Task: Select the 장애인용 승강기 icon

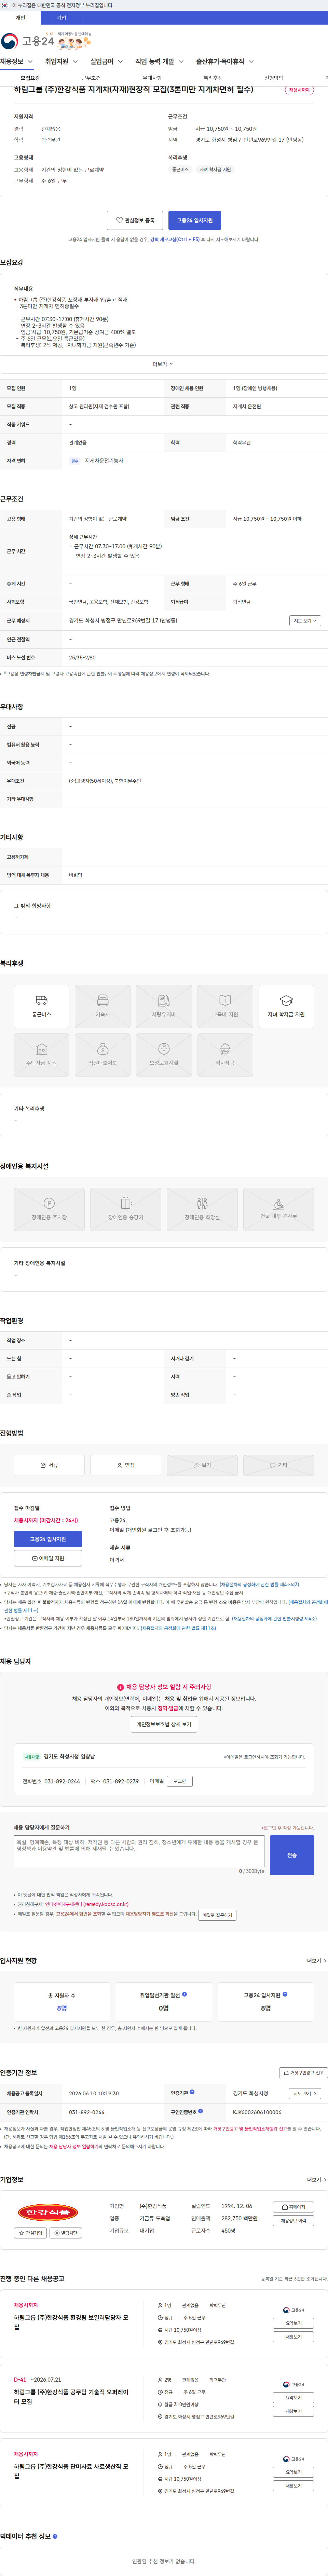Action: click(126, 1209)
